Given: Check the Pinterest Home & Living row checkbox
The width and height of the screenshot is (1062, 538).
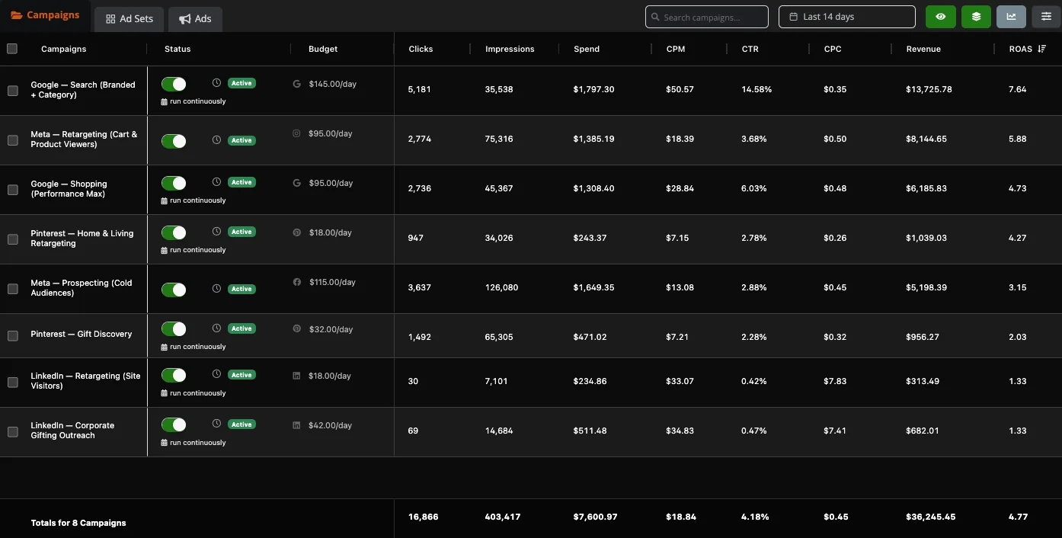Looking at the screenshot, I should [x=13, y=239].
